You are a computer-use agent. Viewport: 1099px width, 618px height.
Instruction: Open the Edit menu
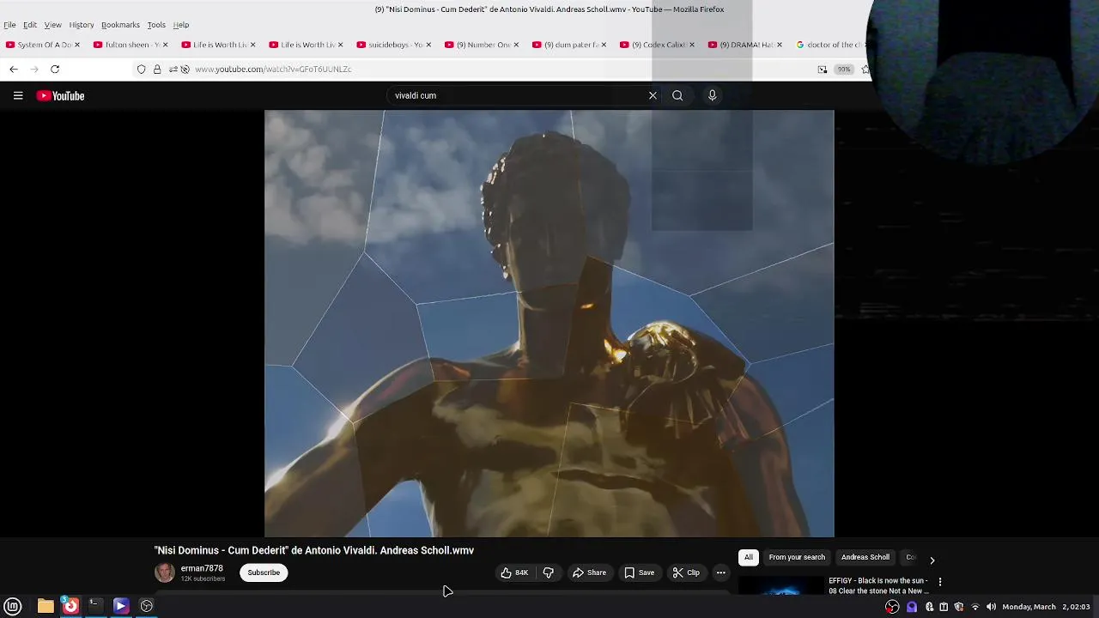pyautogui.click(x=30, y=25)
